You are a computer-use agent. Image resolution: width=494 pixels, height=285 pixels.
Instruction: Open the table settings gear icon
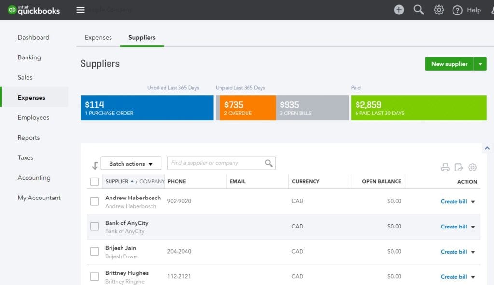[472, 167]
